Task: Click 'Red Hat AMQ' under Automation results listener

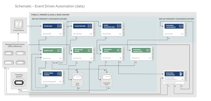Action: pyautogui.click(x=169, y=34)
